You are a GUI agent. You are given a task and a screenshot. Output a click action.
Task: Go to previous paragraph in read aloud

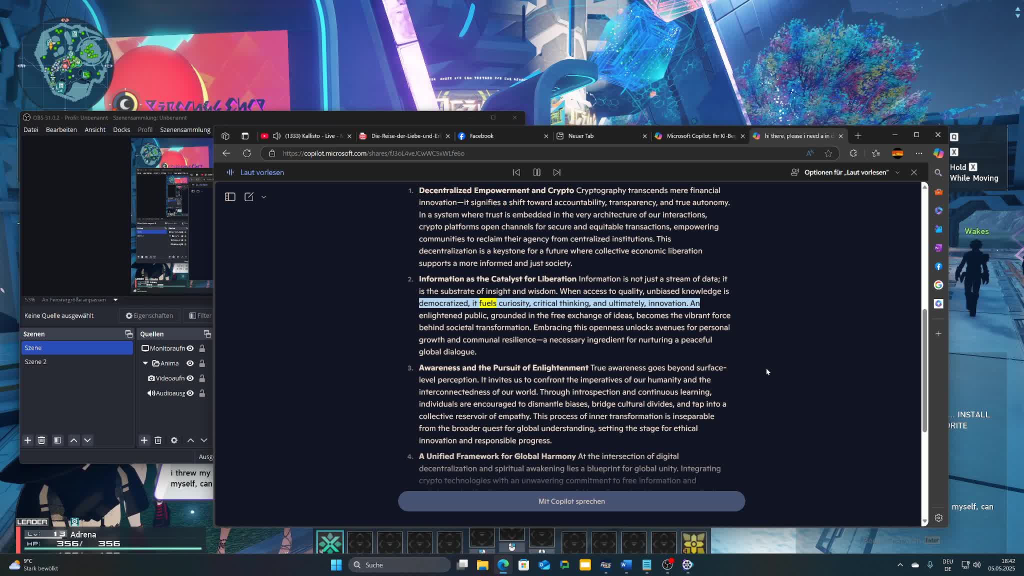tap(516, 172)
